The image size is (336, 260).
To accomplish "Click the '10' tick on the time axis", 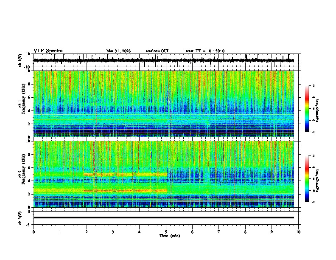I will 298,232.
